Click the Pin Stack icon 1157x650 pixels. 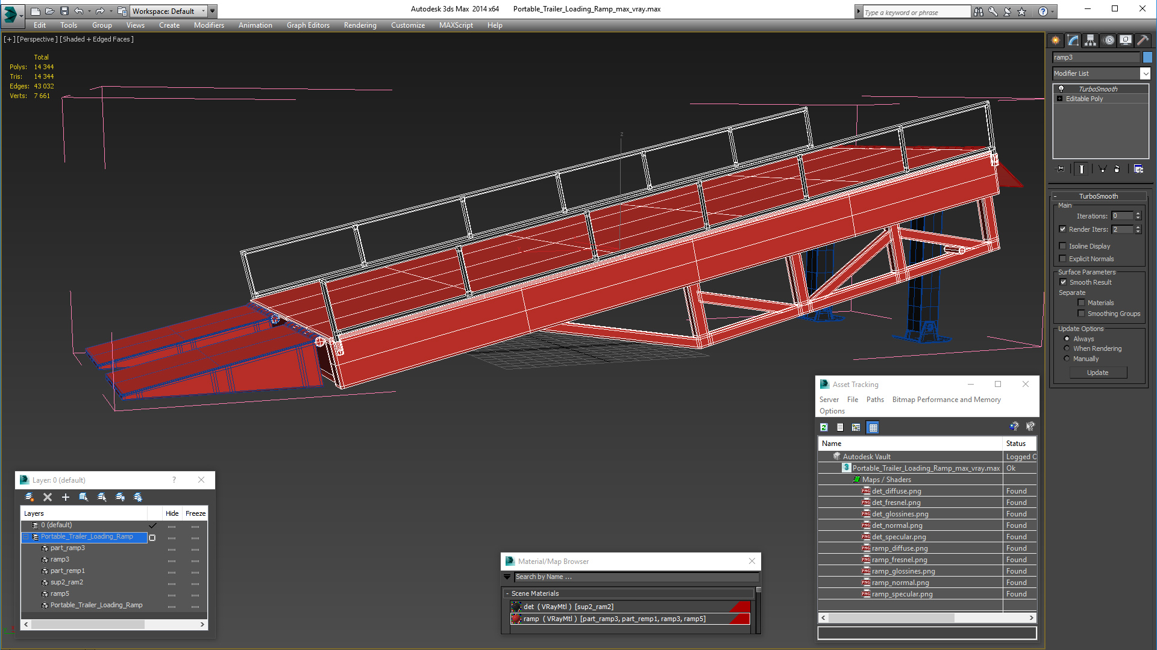pyautogui.click(x=1061, y=169)
